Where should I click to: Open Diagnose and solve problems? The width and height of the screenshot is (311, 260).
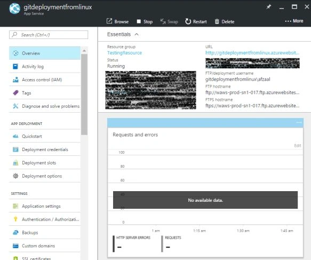pos(45,106)
